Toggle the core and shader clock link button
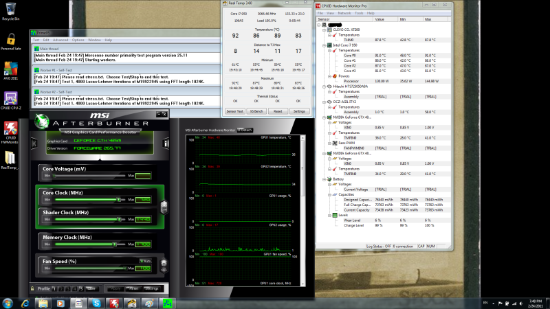Screen dimensions: 550x309 pos(164,207)
